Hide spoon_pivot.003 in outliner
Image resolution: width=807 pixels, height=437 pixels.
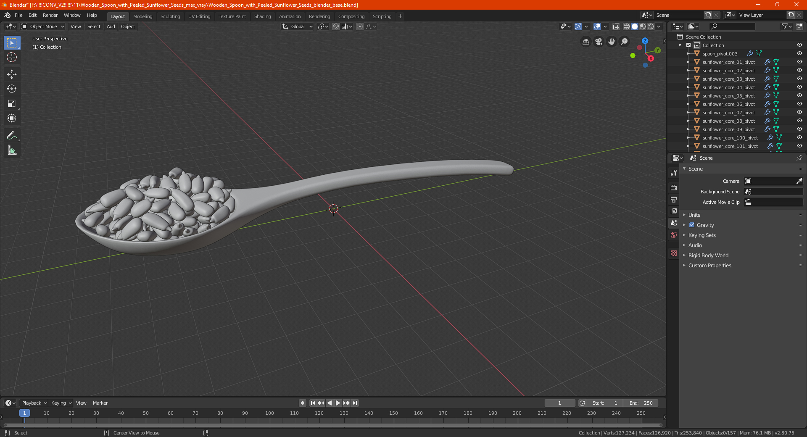(x=799, y=54)
